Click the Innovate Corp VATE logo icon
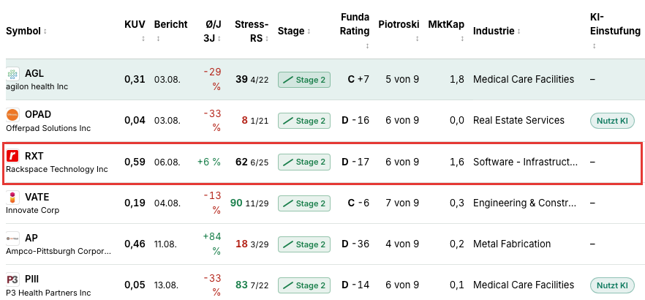 click(x=12, y=198)
